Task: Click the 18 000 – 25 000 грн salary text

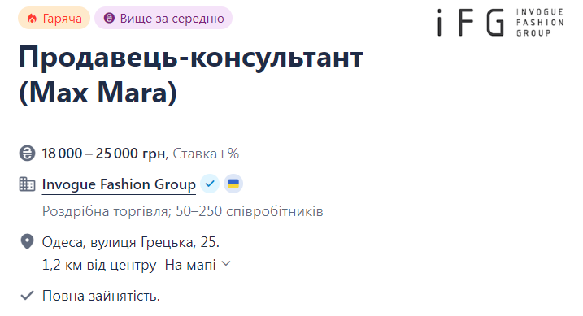Action: [x=104, y=154]
